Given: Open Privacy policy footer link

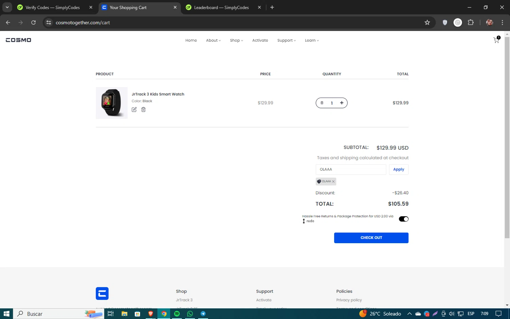Looking at the screenshot, I should pyautogui.click(x=349, y=300).
